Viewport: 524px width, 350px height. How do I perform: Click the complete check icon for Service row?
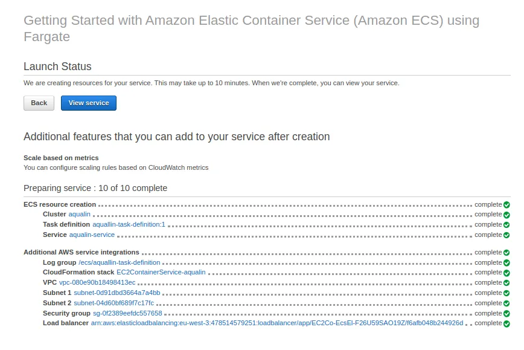coord(507,235)
